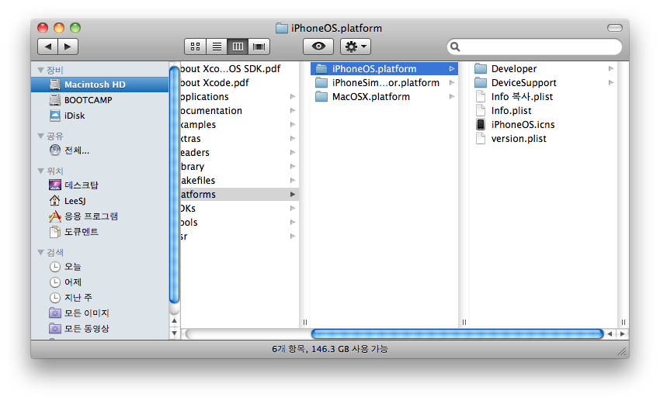Image resolution: width=660 pixels, height=401 pixels.
Task: Select the Info 복사.plist file
Action: pos(544,97)
